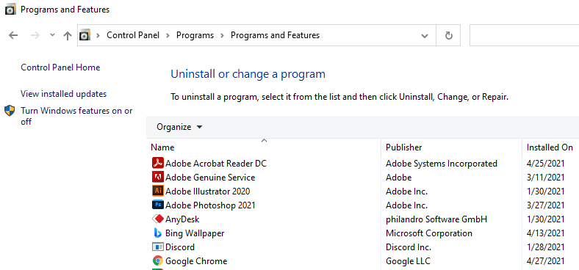Go back with the left arrow

tap(13, 35)
